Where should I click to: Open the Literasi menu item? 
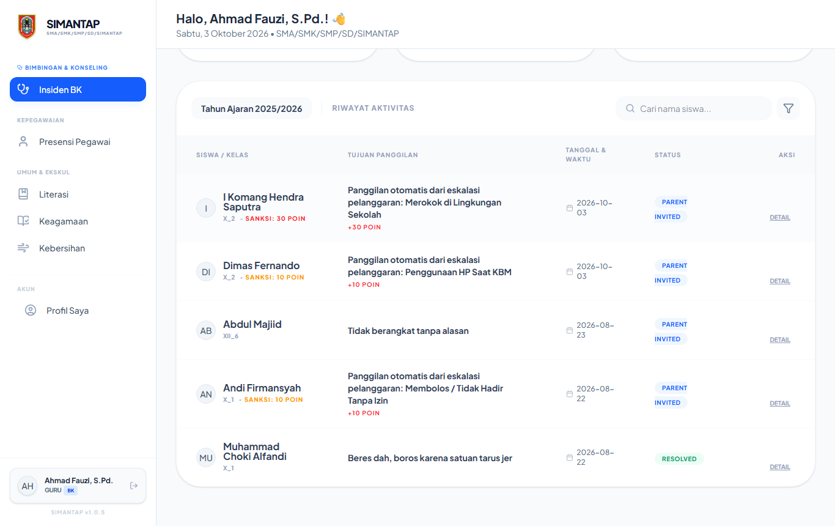click(x=78, y=194)
